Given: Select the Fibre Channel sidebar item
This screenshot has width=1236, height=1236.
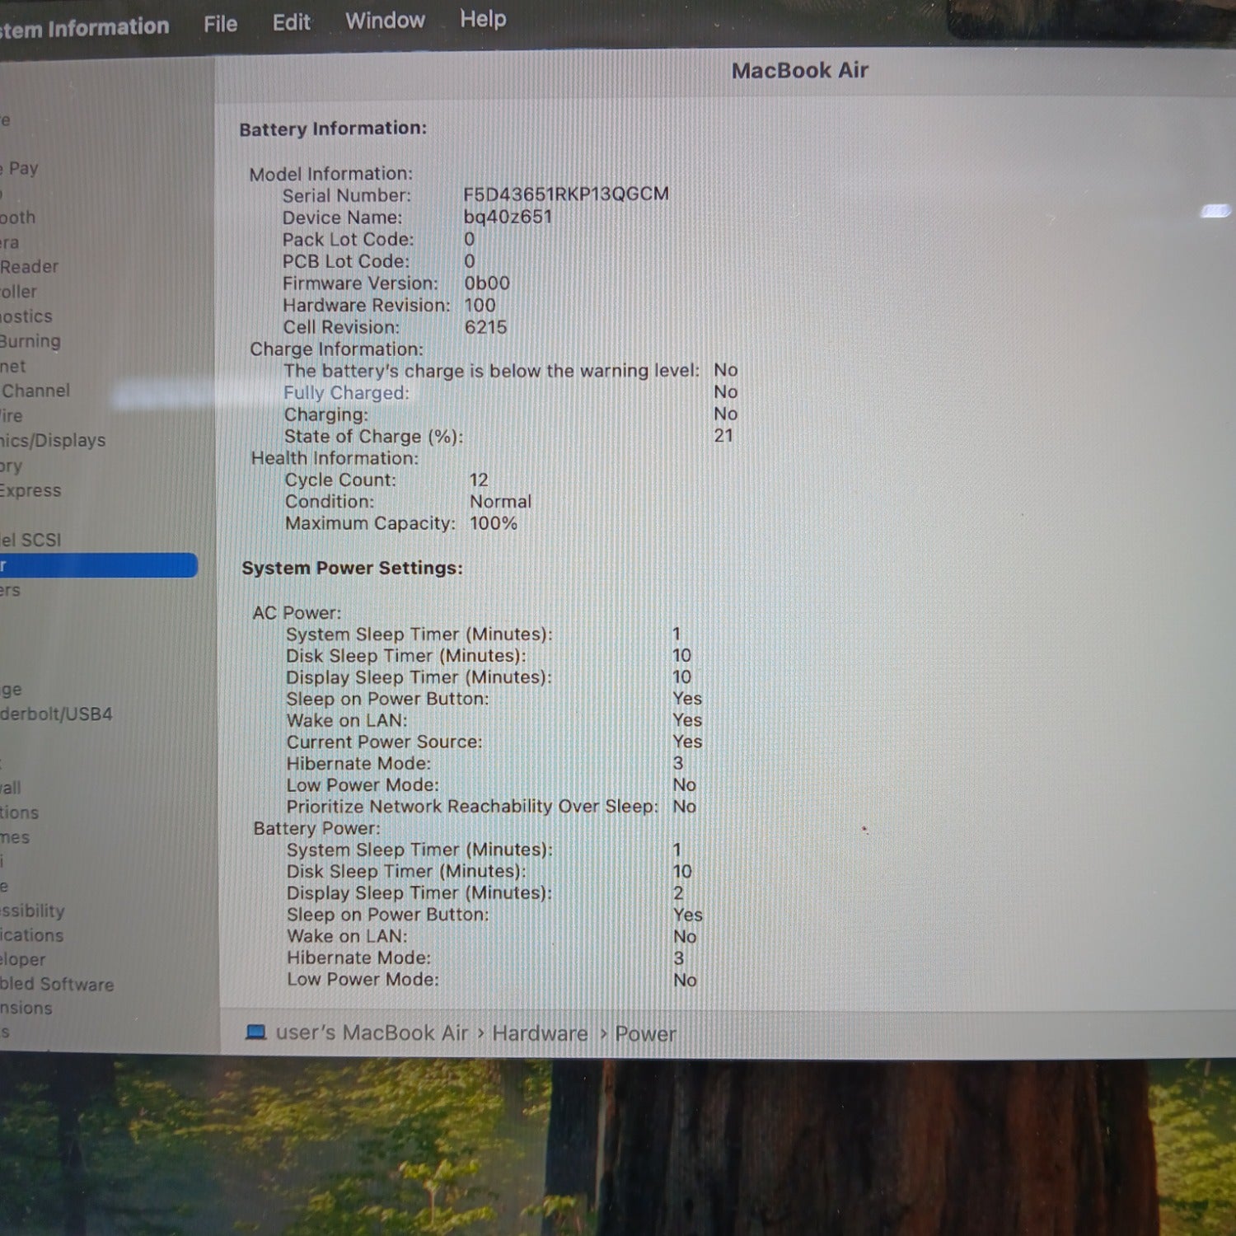Looking at the screenshot, I should pos(35,391).
